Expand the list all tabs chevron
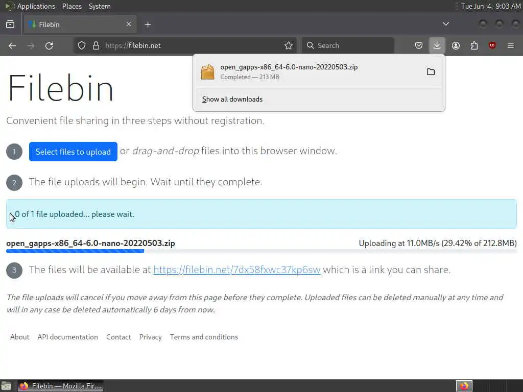Screen dimensions: 523x392 click(445, 24)
